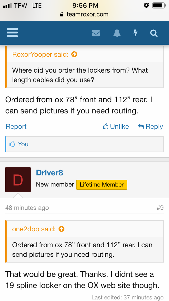
Task: Open the alerts bell icon
Action: pyautogui.click(x=117, y=33)
